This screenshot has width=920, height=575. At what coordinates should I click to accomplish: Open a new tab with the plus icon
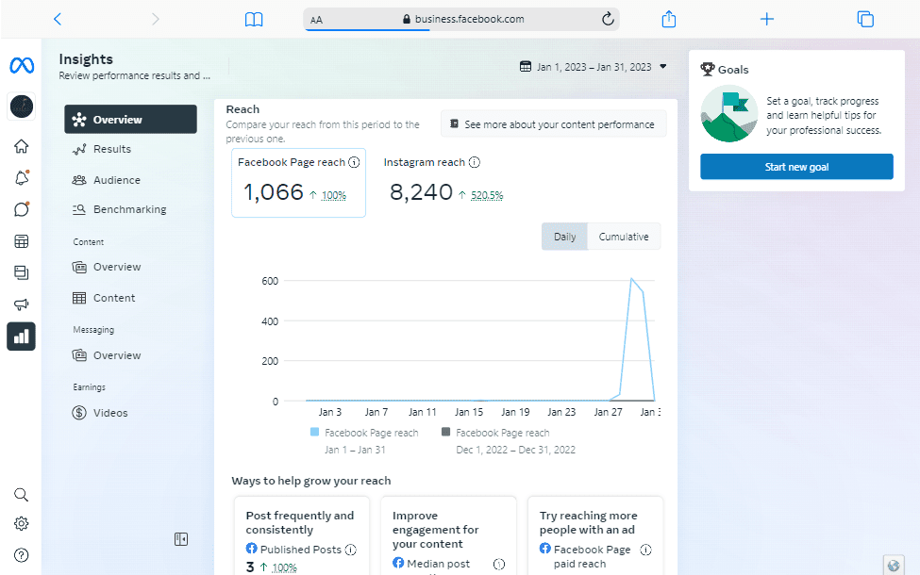[767, 19]
